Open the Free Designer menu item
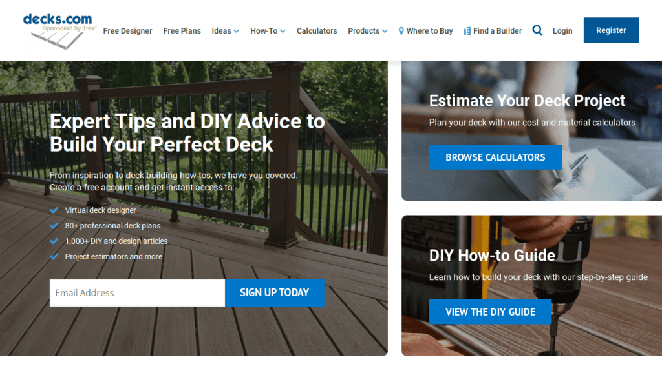 click(x=127, y=31)
